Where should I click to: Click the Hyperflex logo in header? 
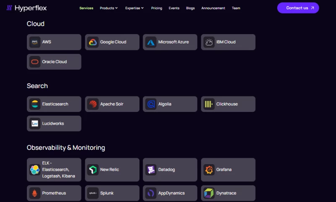26,8
